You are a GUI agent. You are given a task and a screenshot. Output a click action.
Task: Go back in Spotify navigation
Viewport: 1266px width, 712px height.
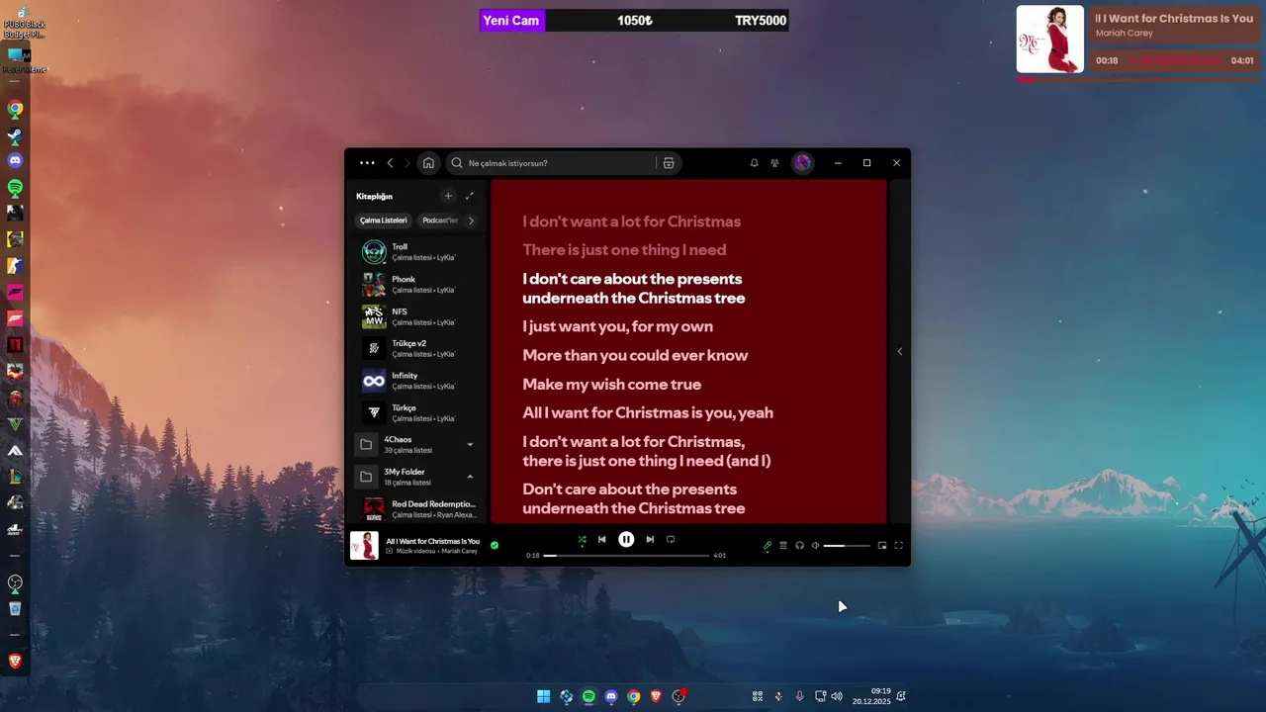390,163
